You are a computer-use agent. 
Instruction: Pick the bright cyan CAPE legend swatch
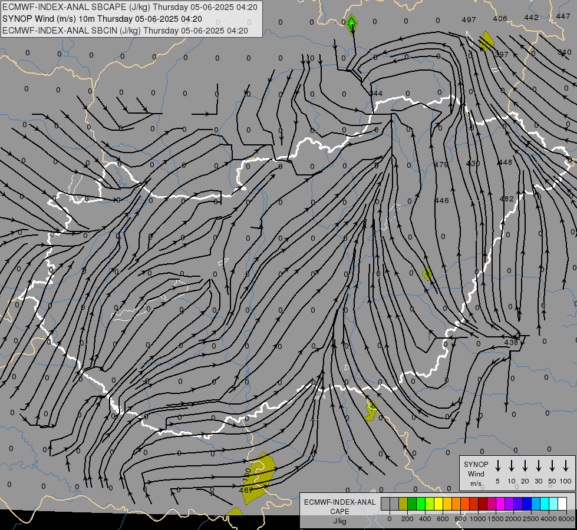tap(545, 503)
